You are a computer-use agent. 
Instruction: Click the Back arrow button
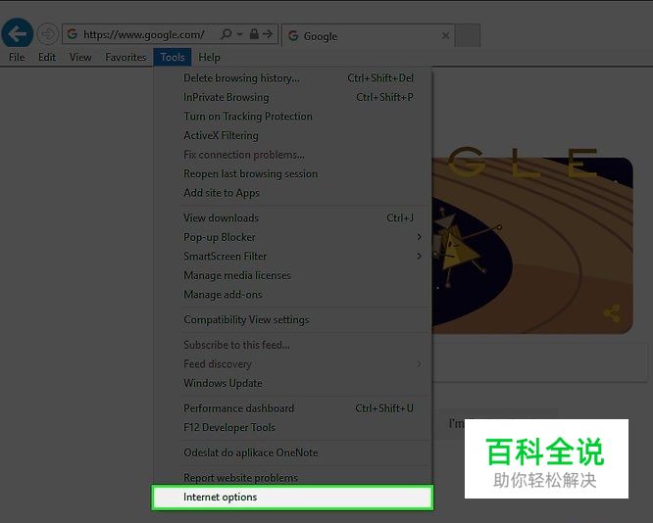(x=17, y=33)
